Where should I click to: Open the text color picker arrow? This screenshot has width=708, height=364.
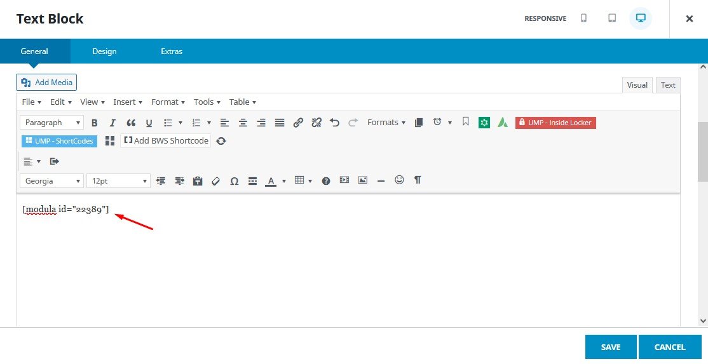[284, 181]
